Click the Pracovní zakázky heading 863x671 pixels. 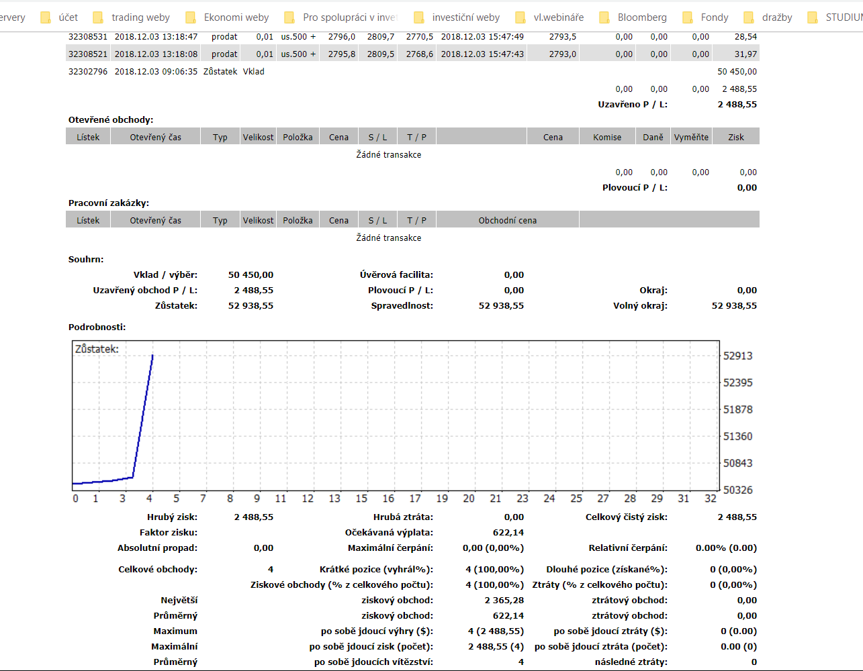coord(109,203)
